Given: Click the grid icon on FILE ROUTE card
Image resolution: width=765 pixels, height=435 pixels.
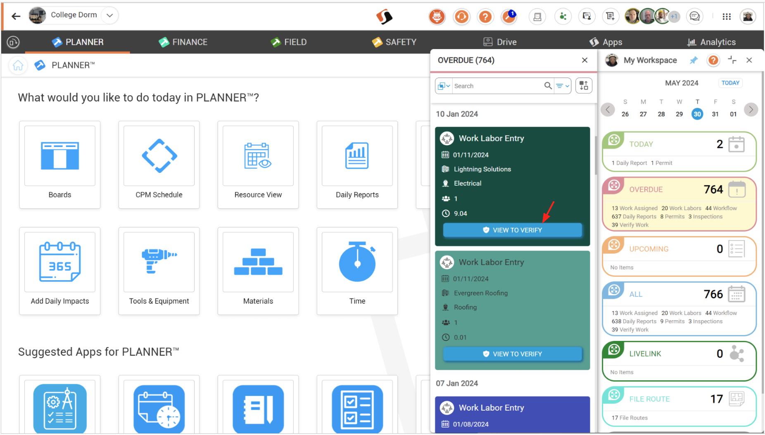Looking at the screenshot, I should [736, 399].
